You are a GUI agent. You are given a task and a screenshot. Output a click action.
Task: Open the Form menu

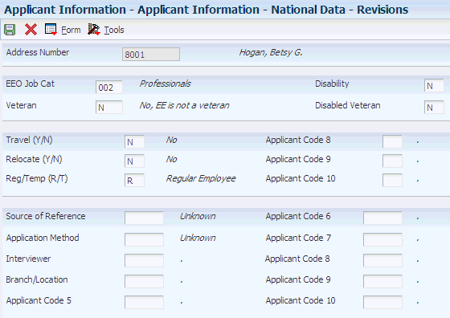point(71,30)
